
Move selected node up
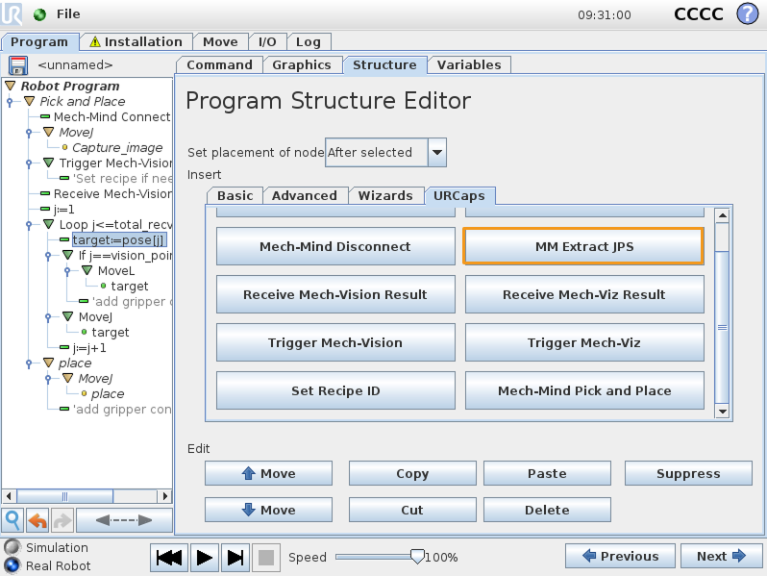[x=268, y=473]
